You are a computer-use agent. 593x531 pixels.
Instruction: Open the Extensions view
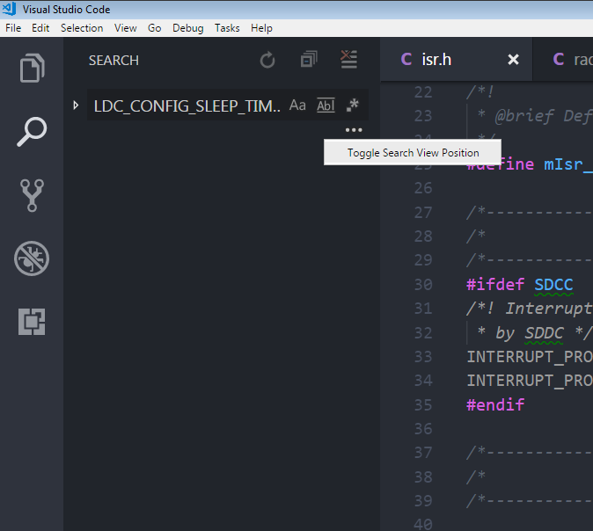32,322
